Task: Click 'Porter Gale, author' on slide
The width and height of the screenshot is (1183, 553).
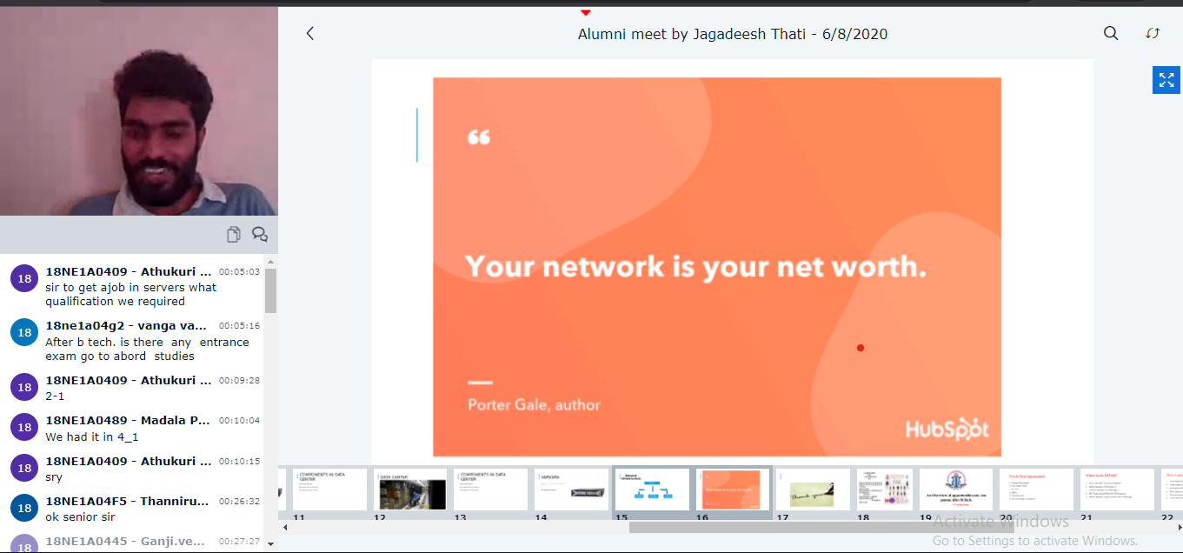Action: [534, 404]
